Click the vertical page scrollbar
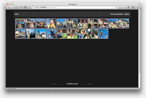 (139, 41)
